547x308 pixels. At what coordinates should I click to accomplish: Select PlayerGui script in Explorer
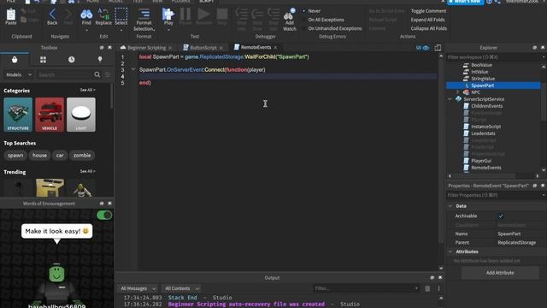click(x=481, y=161)
